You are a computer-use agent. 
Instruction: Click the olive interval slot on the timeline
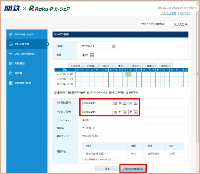point(130,74)
